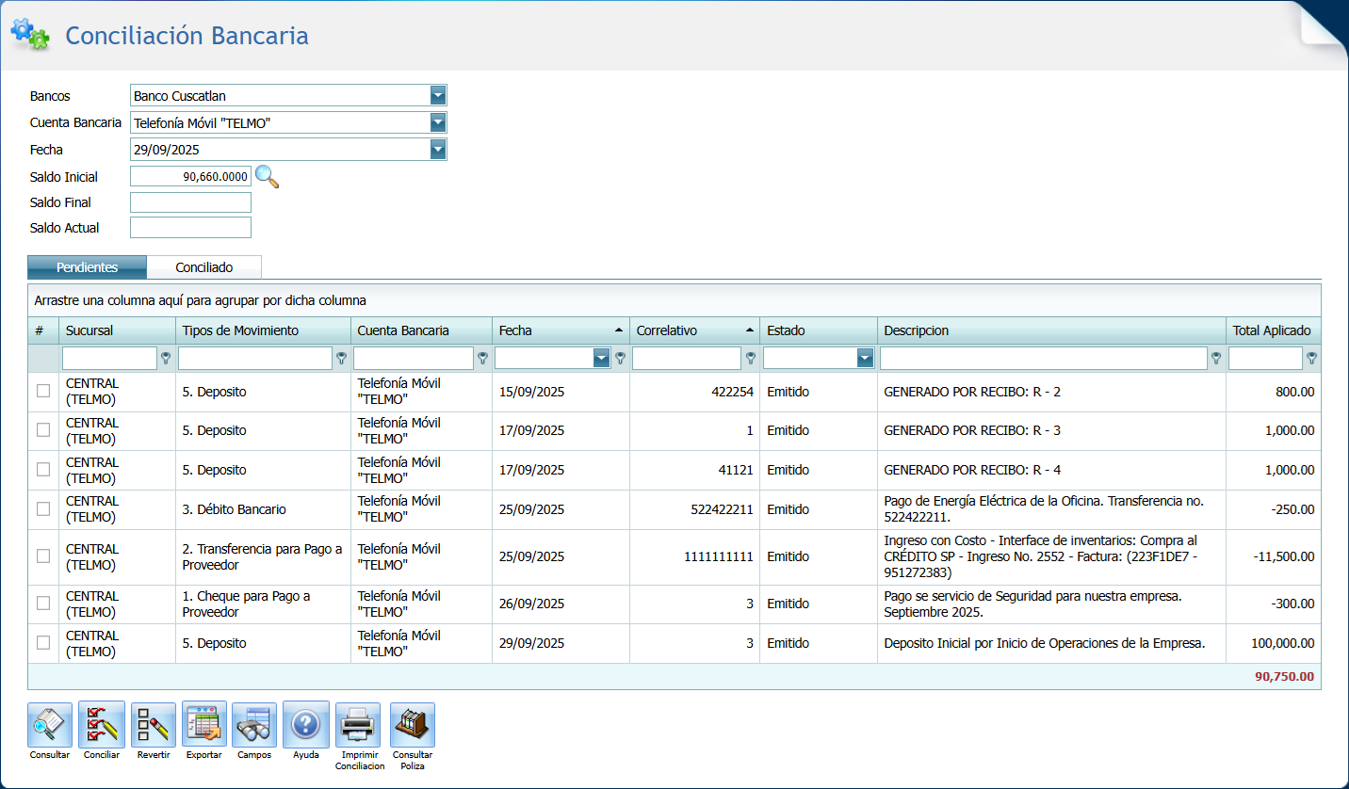Click the Descripcion filter funnel icon

click(1216, 358)
